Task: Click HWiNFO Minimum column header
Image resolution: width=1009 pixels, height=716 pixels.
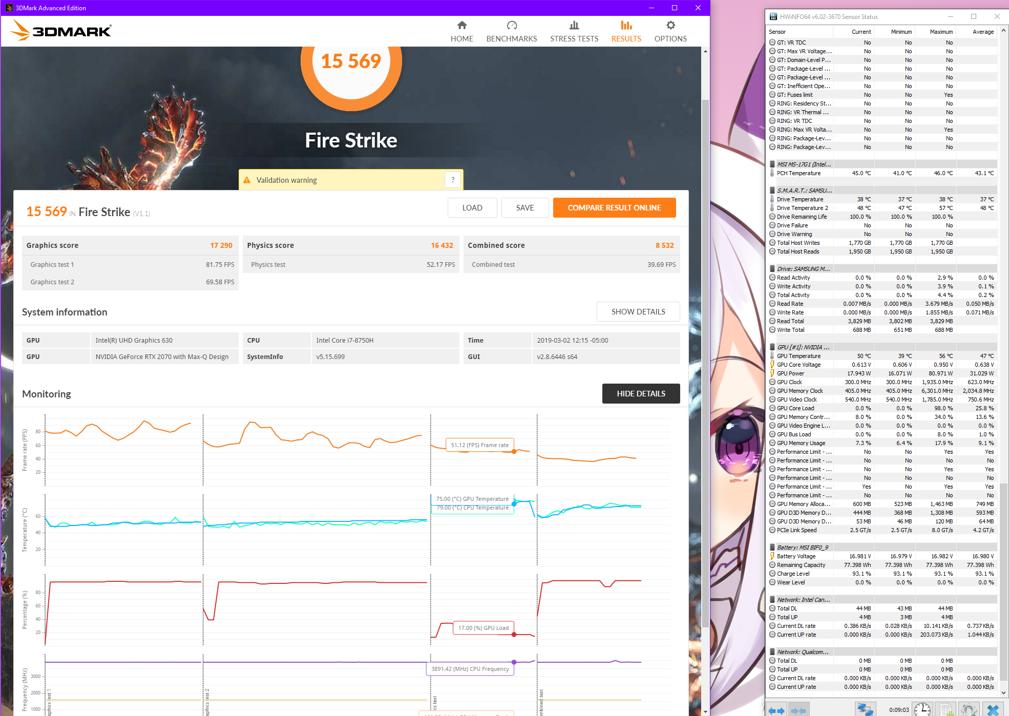Action: click(x=894, y=32)
